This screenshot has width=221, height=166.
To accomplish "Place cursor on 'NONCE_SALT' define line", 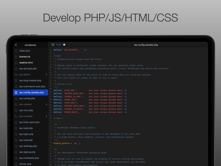I will (x=90, y=112).
